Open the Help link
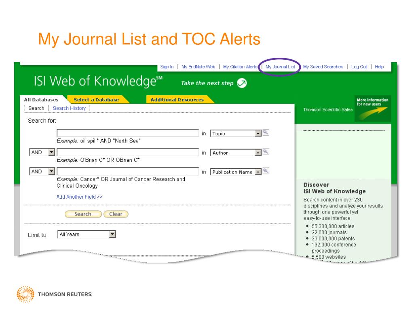The height and width of the screenshot is (310, 414). [x=379, y=67]
